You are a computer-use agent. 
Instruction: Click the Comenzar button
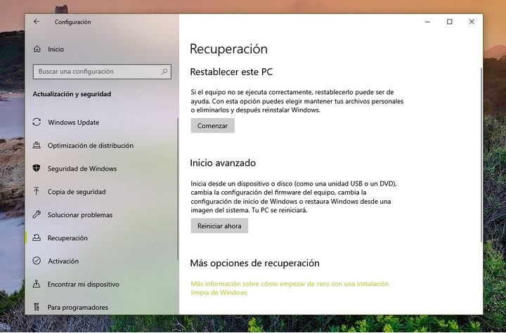tap(213, 126)
